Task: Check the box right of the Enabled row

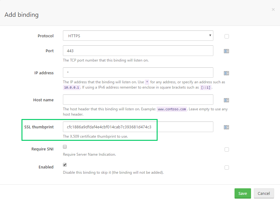Action: click(x=226, y=167)
